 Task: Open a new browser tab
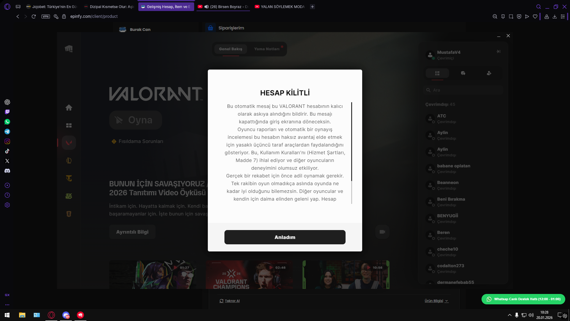coord(312,7)
